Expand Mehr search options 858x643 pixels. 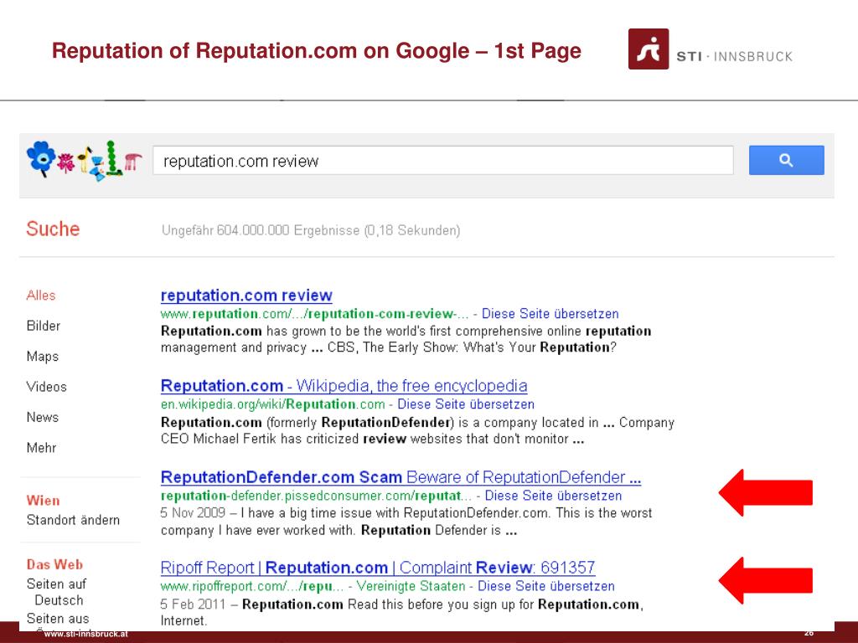click(42, 448)
